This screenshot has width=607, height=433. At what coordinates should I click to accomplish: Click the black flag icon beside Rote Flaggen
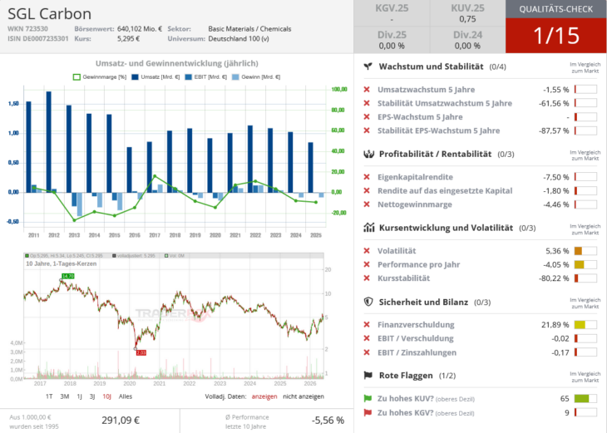(x=368, y=376)
